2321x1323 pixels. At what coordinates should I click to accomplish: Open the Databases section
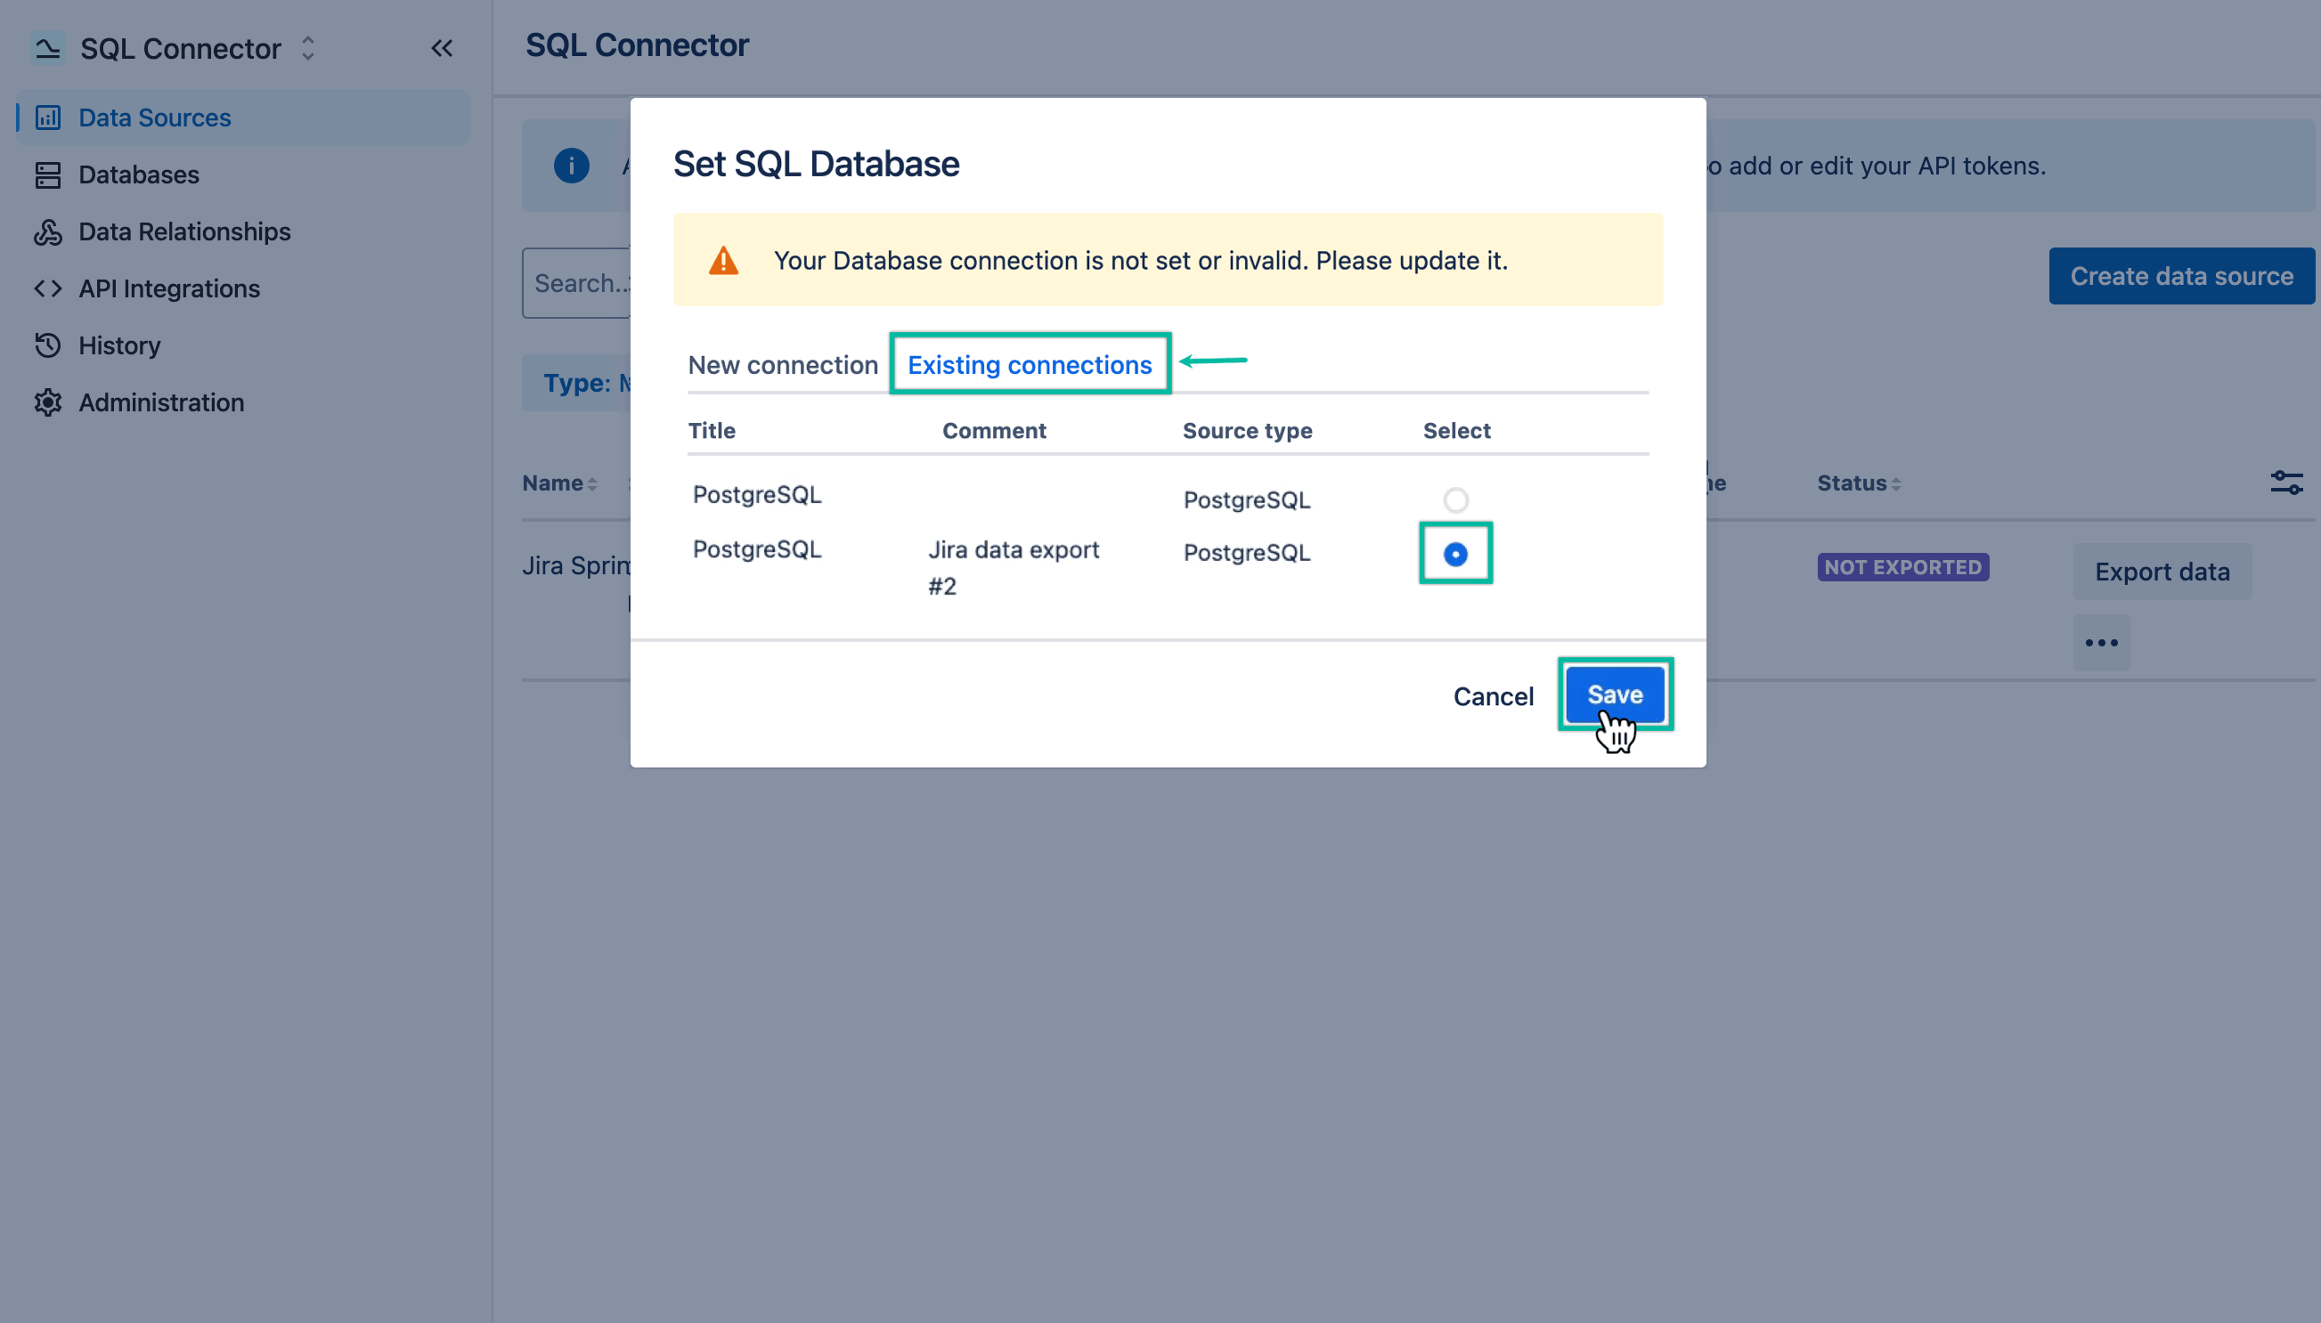pos(139,174)
